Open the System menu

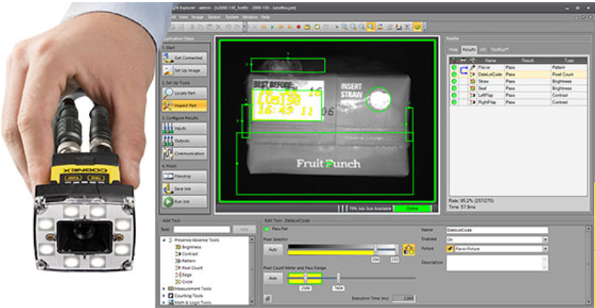232,17
